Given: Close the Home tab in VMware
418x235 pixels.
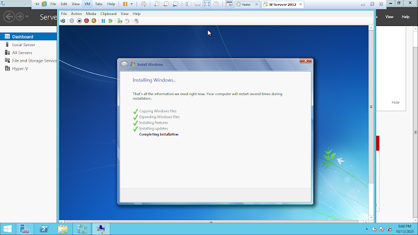Looking at the screenshot, I should pyautogui.click(x=257, y=5).
